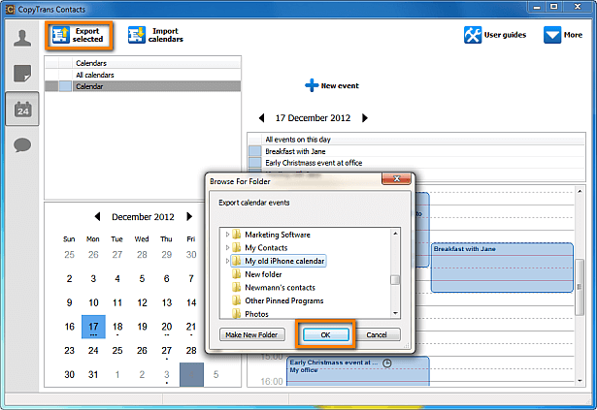This screenshot has height=410, width=597.
Task: Click the CopyTrans Contacts app icon in the title bar
Action: [10, 9]
